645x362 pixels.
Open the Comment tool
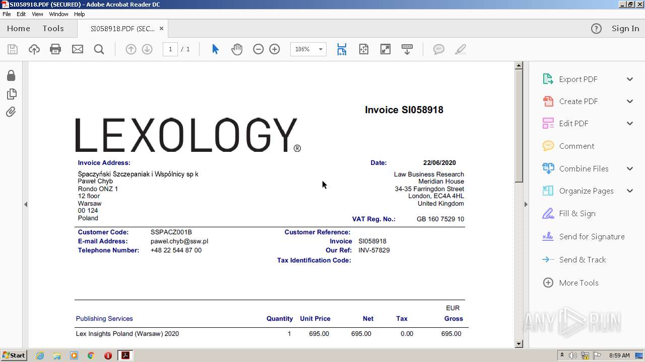(576, 146)
